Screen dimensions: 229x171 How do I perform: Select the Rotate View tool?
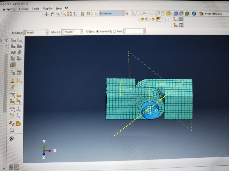pyautogui.click(x=52, y=14)
